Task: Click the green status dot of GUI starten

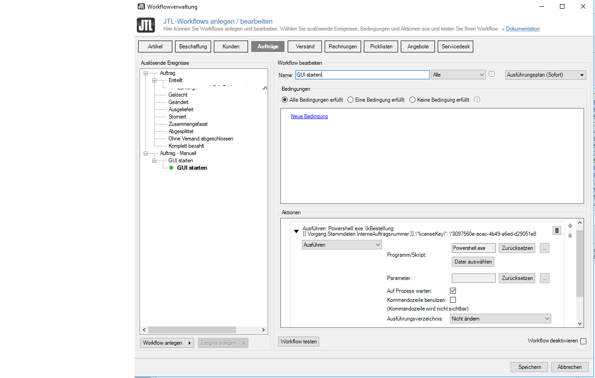Action: pos(171,168)
